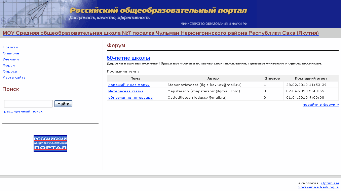Open the Форум sidebar link
Screen dimensions: 341x191
pyautogui.click(x=9, y=65)
